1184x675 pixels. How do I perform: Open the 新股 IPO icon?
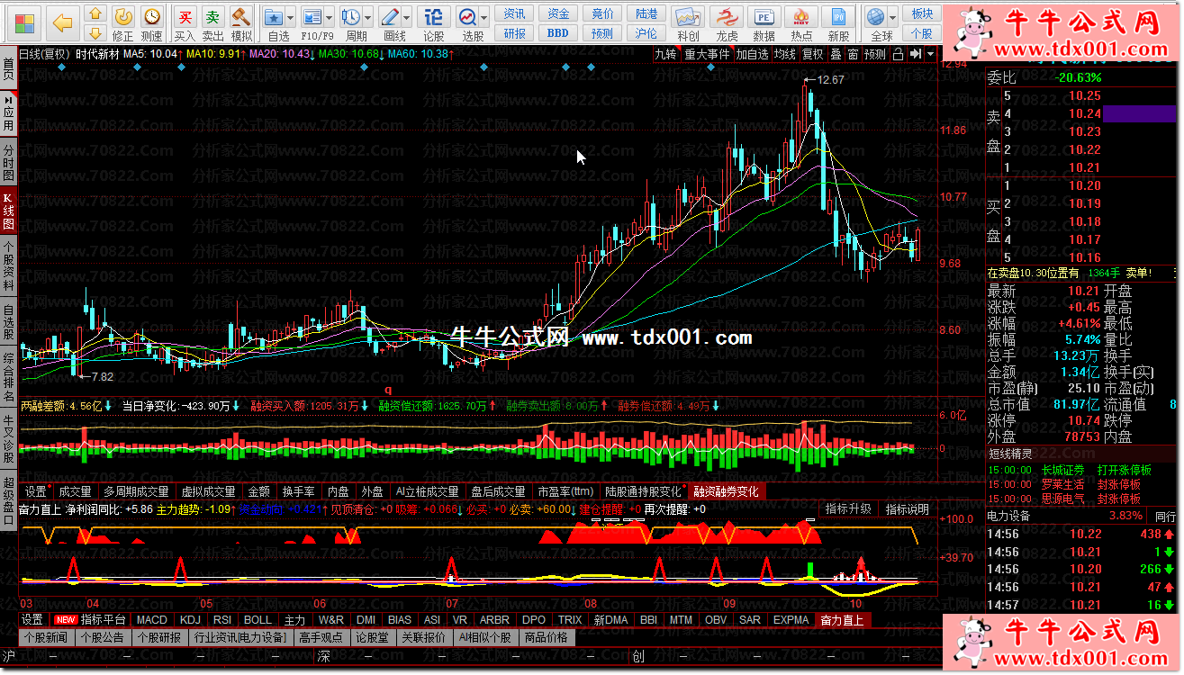tap(838, 22)
